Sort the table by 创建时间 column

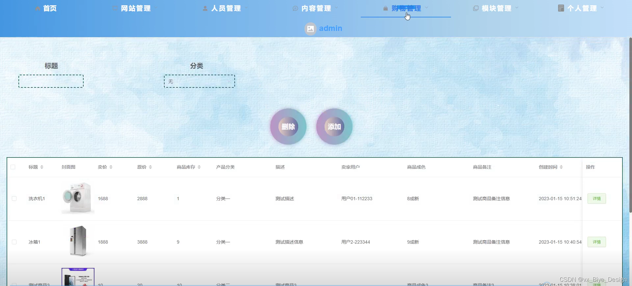point(561,167)
